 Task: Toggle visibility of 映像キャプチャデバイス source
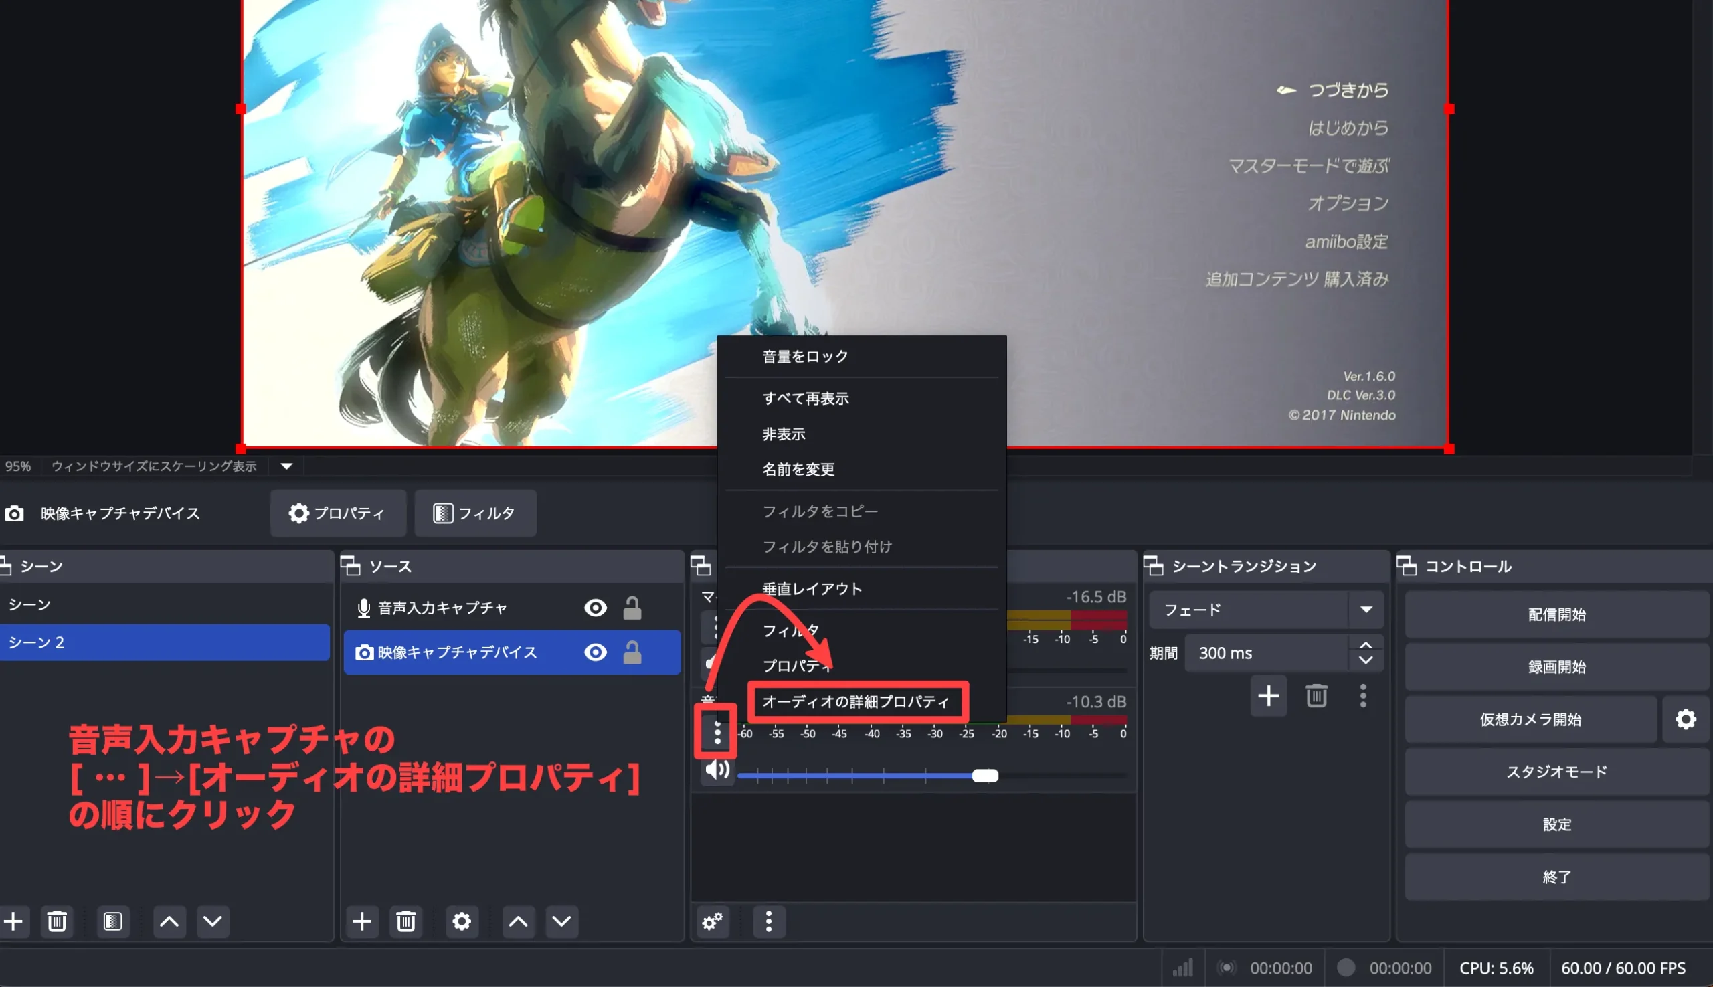point(595,652)
